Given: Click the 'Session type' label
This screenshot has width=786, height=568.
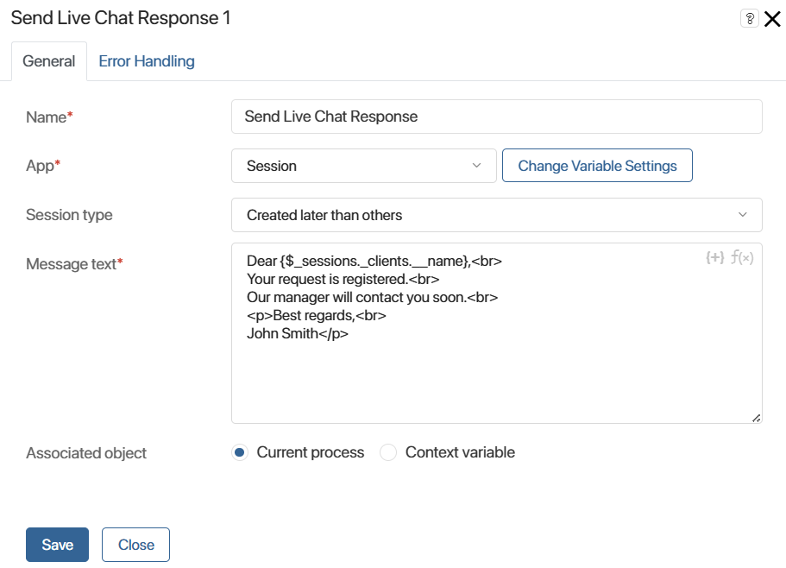Looking at the screenshot, I should point(69,215).
